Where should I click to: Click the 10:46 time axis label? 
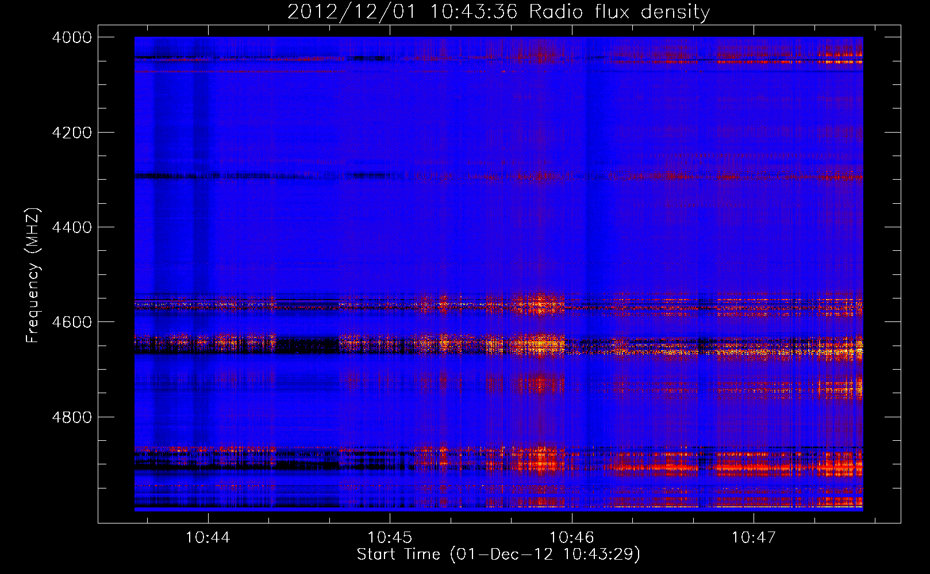coord(571,538)
